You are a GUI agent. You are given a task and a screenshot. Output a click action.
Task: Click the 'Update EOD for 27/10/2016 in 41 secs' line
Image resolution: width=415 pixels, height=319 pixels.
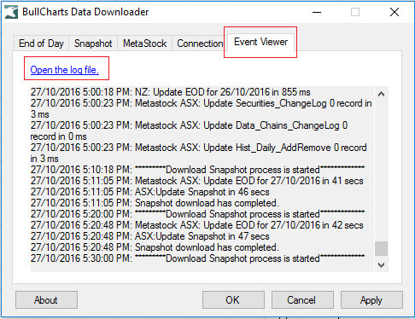196,181
